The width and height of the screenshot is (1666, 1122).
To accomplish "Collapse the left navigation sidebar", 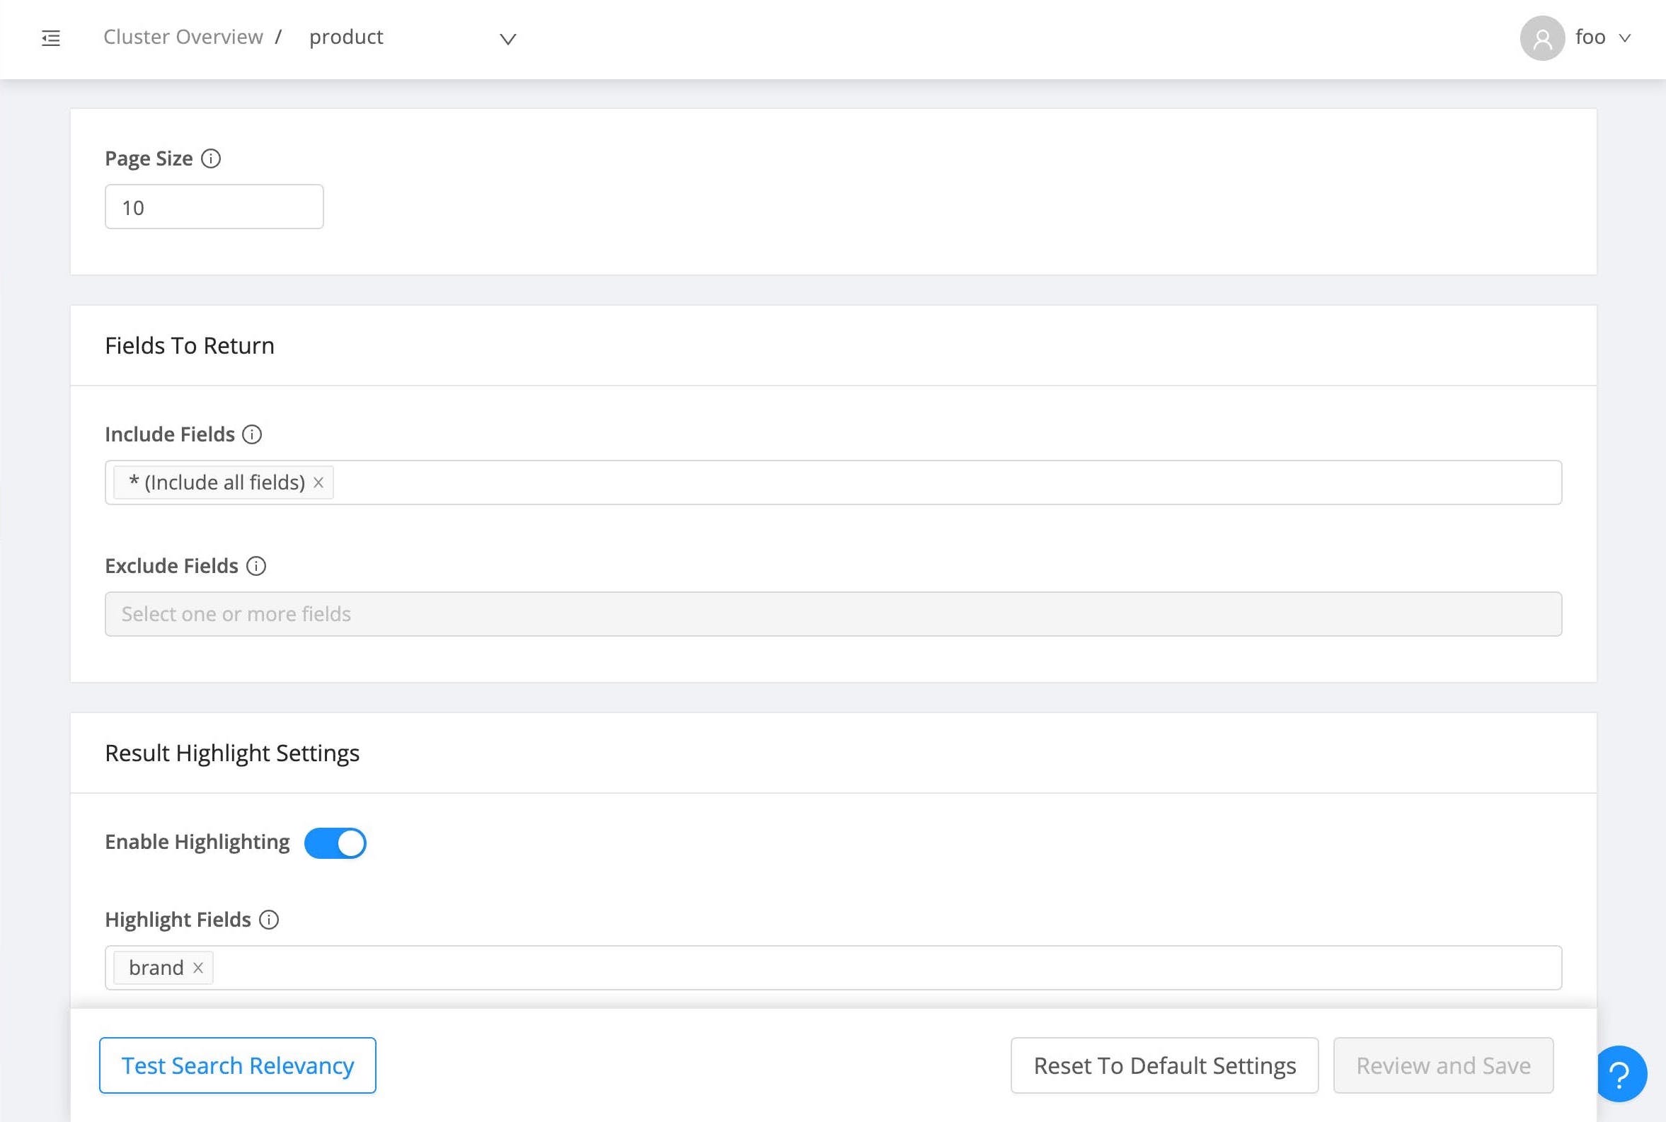I will click(51, 38).
